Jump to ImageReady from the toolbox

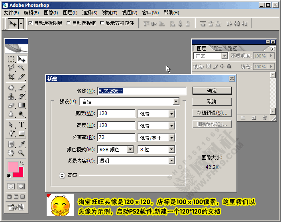[16, 207]
